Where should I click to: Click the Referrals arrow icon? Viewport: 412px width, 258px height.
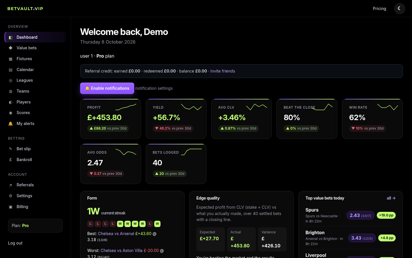(x=11, y=185)
